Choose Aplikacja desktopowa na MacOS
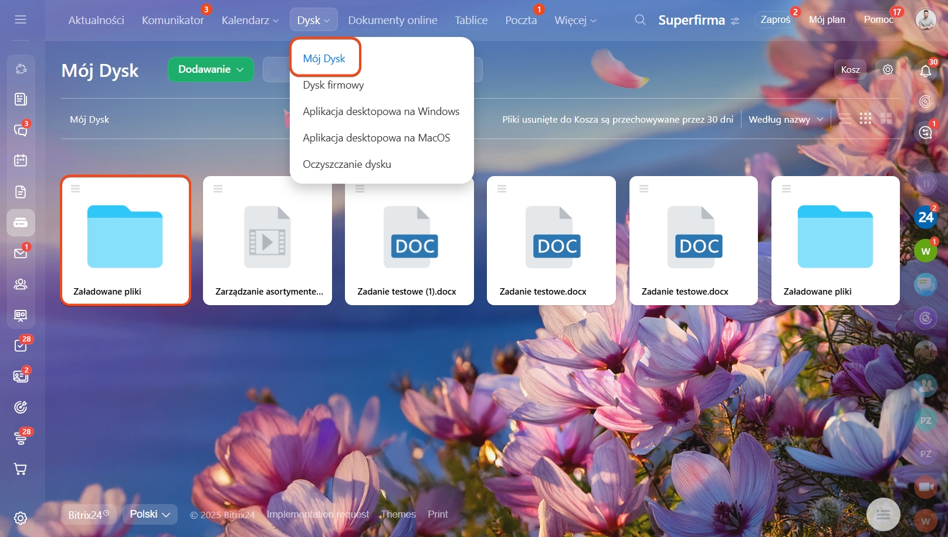Image resolution: width=948 pixels, height=537 pixels. click(376, 137)
